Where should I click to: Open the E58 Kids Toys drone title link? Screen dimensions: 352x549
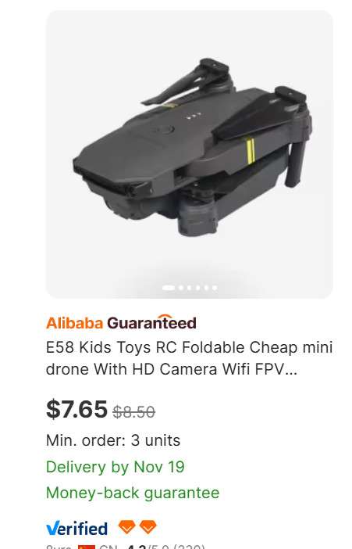[189, 358]
